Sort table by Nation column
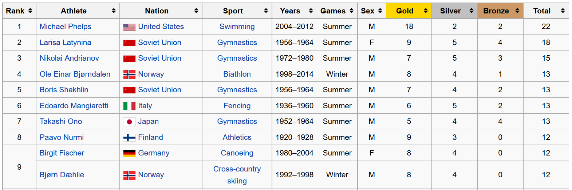The height and width of the screenshot is (190, 572). [x=196, y=11]
